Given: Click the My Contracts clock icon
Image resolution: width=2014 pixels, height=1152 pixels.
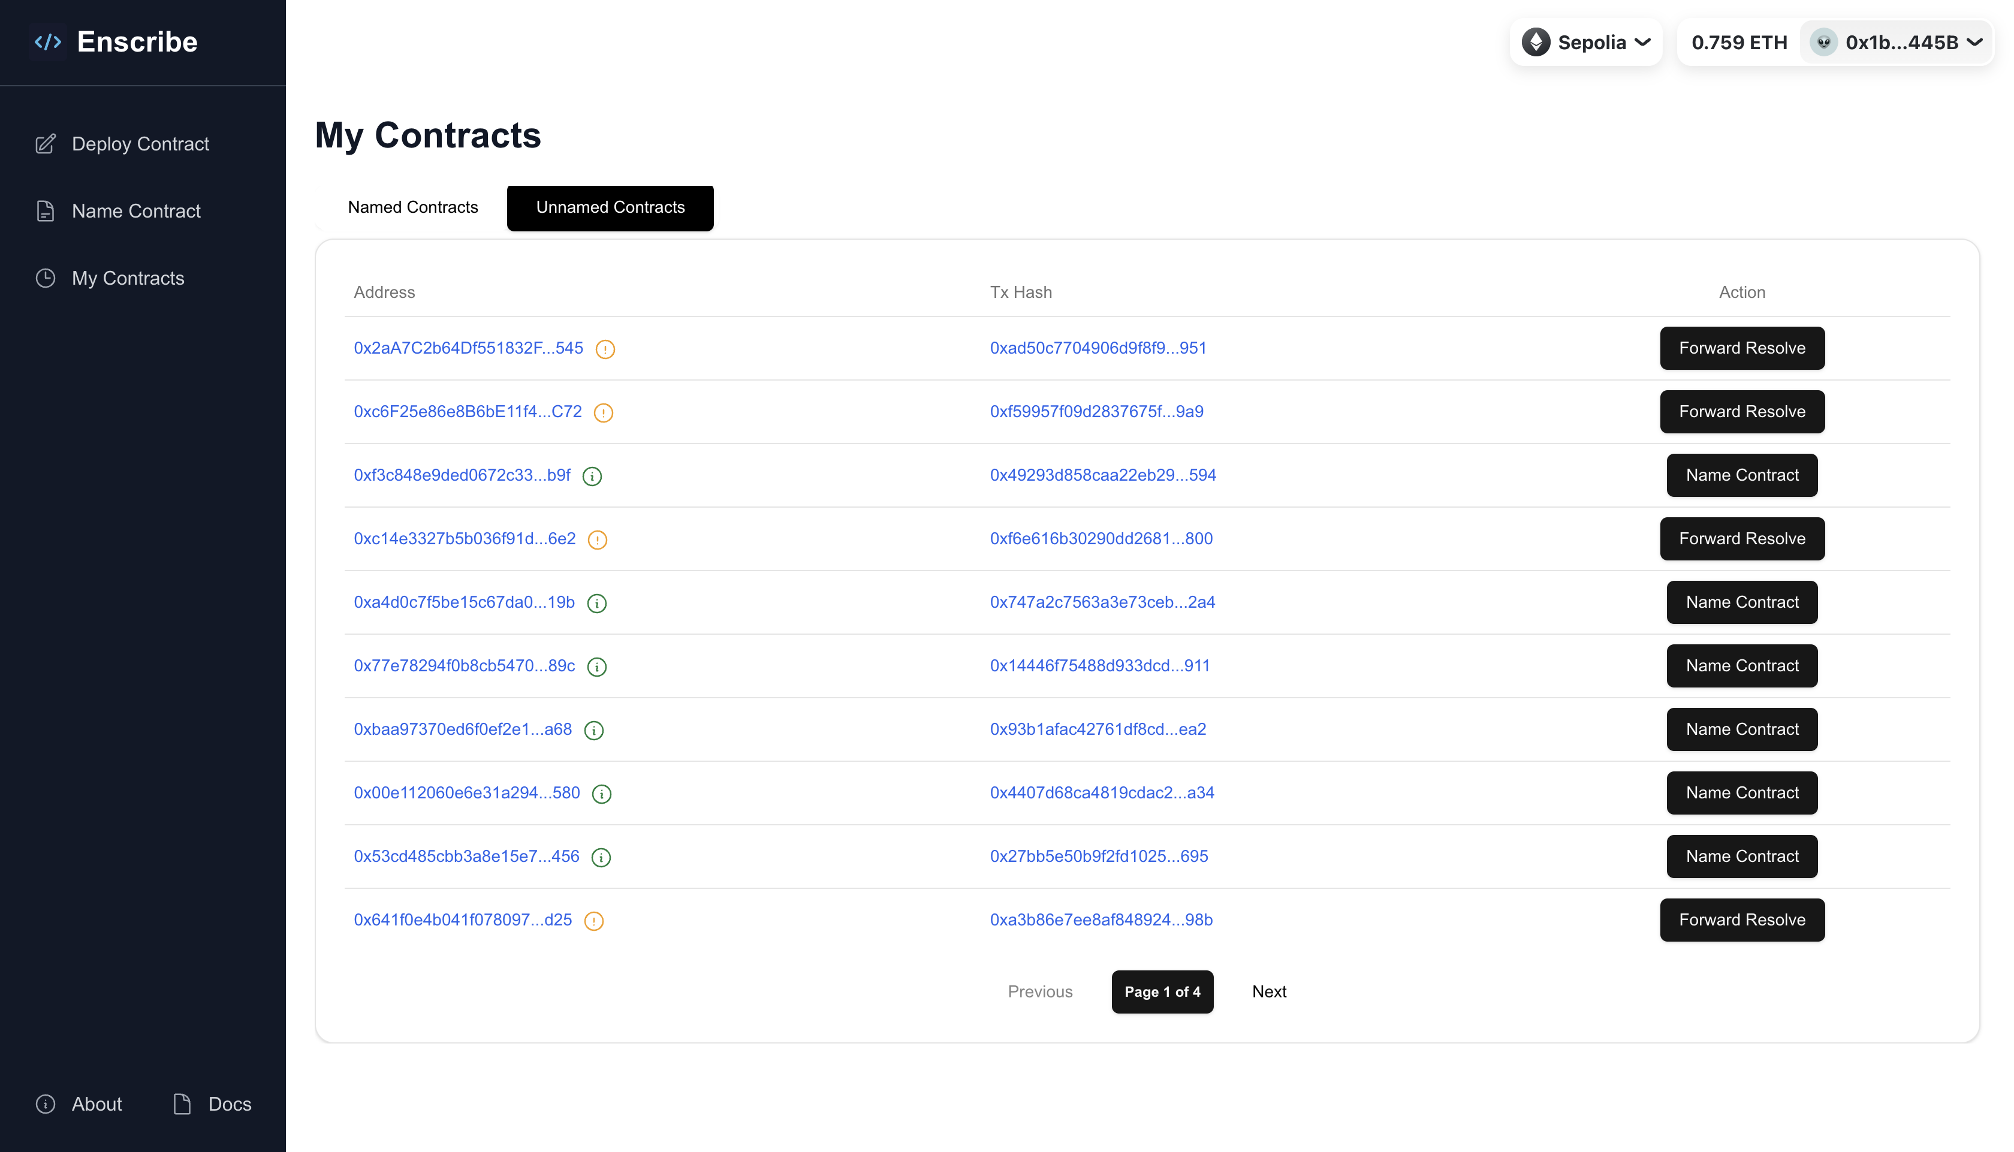Looking at the screenshot, I should 46,279.
